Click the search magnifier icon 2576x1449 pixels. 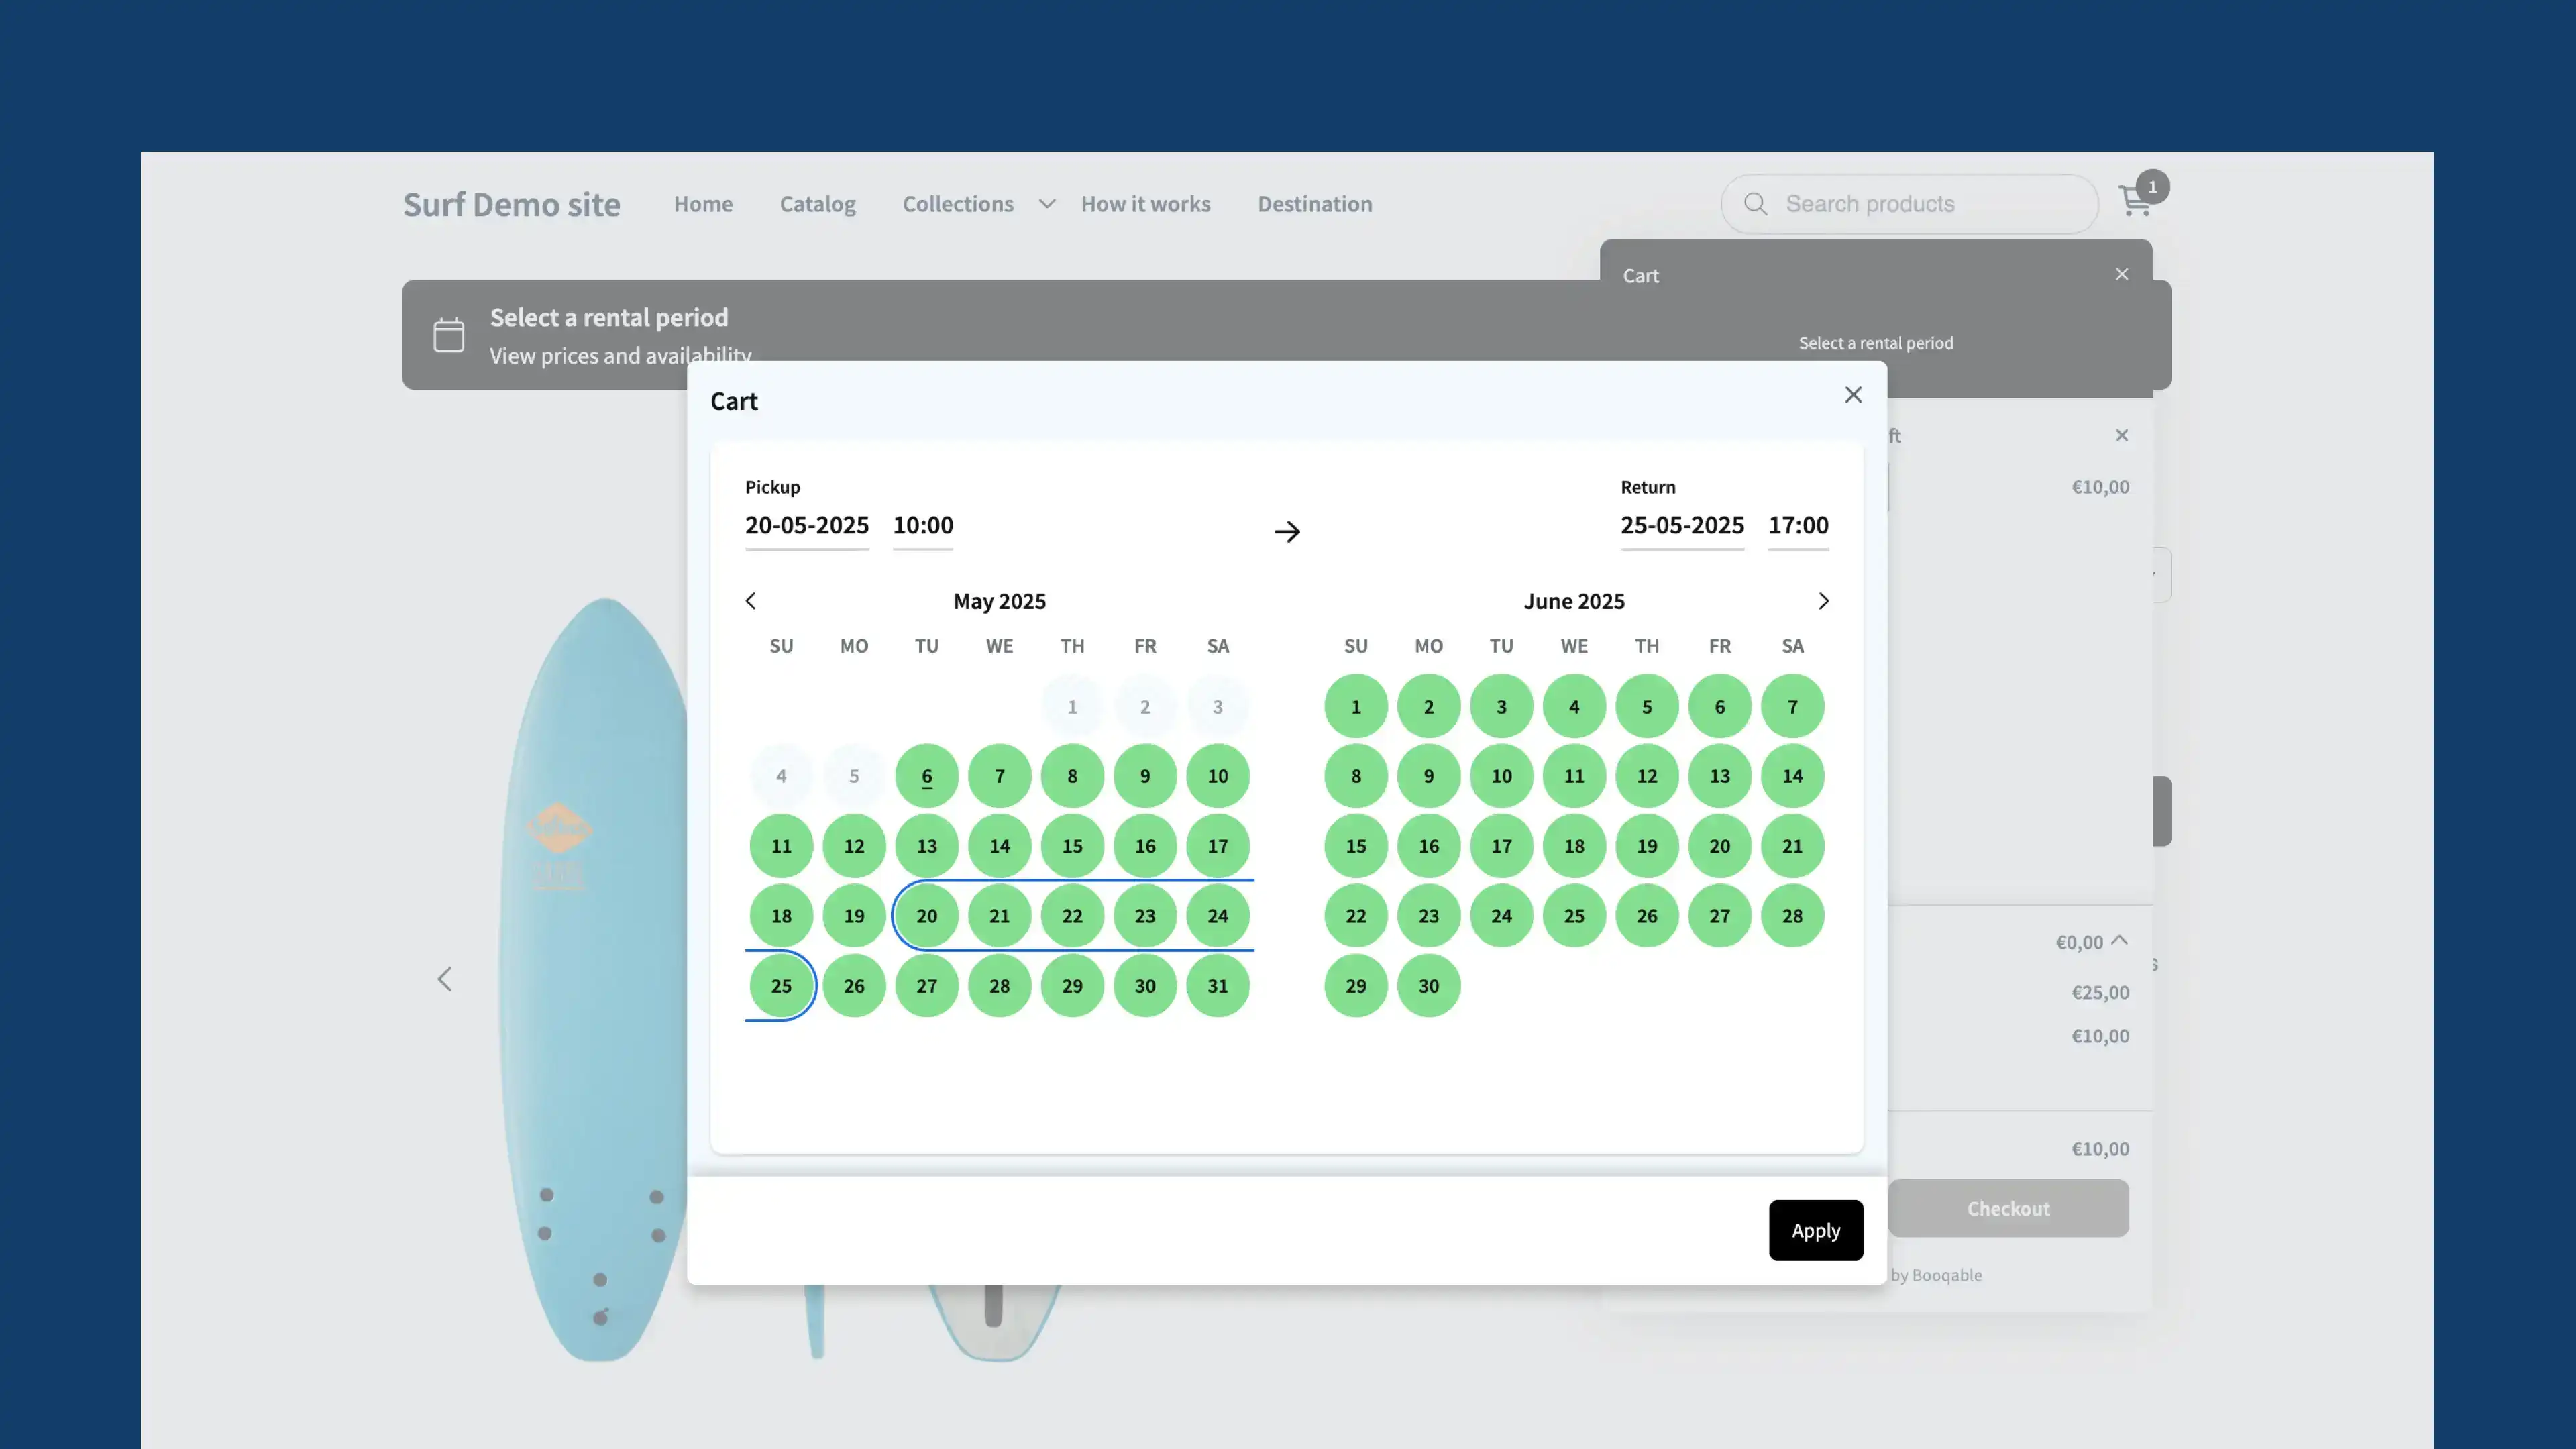1755,203
